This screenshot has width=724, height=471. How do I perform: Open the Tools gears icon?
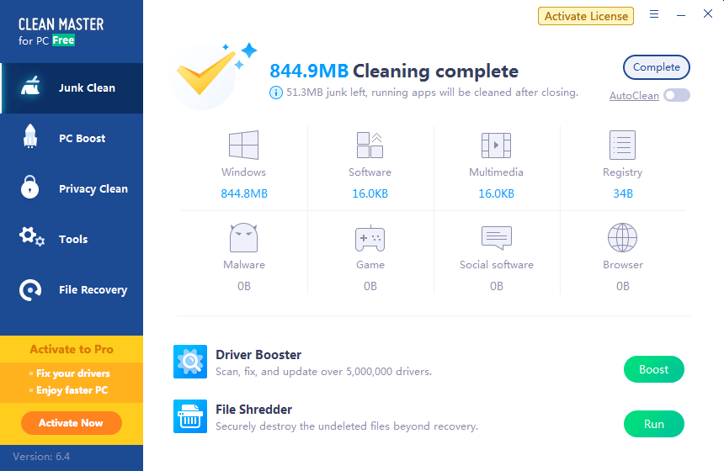pos(31,236)
